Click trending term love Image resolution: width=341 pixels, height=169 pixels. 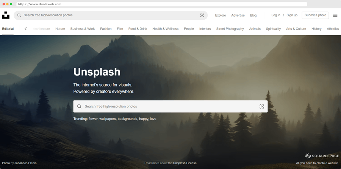pos(153,119)
